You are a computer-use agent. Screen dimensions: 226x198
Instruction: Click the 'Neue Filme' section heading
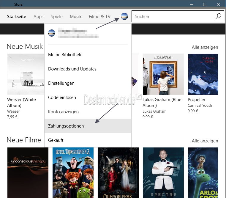[x=24, y=140]
